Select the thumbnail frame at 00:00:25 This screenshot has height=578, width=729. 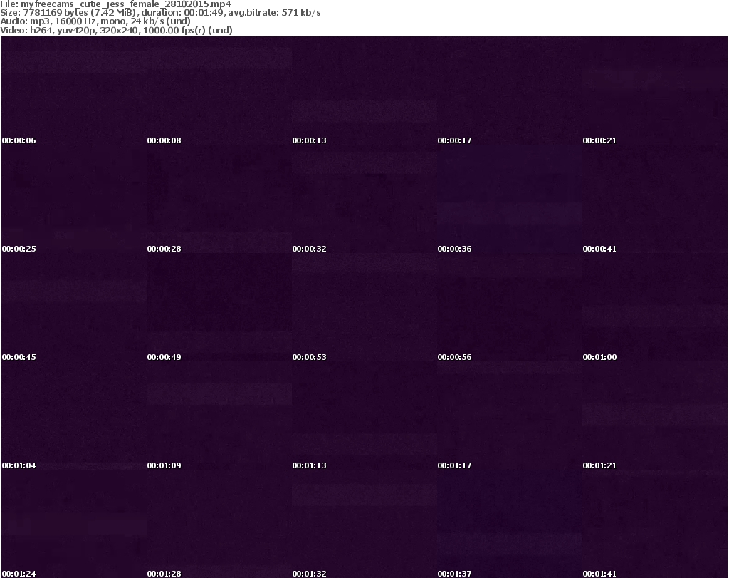(74, 199)
